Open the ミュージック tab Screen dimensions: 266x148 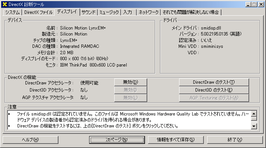(109, 12)
